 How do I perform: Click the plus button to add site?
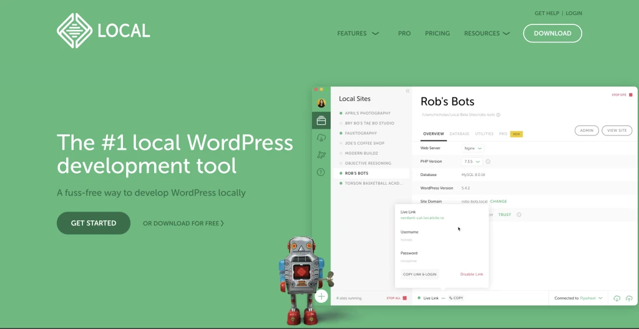click(321, 296)
